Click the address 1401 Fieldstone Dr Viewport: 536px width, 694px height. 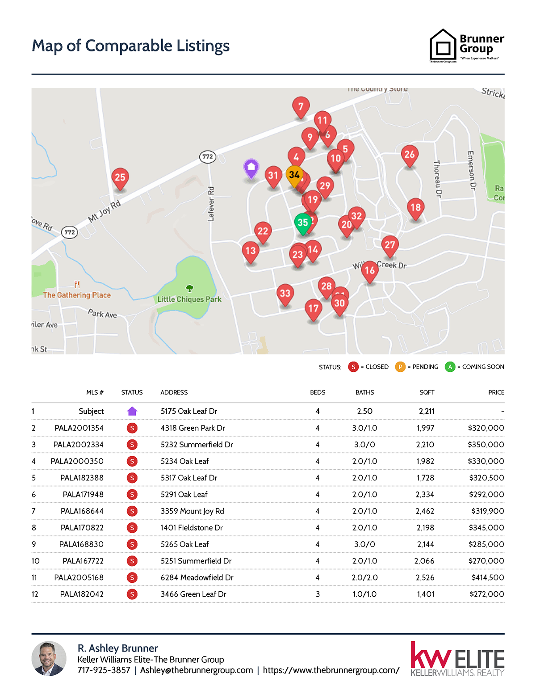192,528
